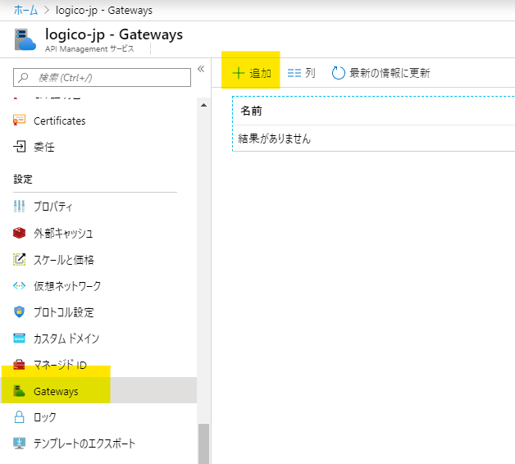Click the テンプレートのエクスポート monitor icon
The image size is (515, 464).
coord(20,444)
